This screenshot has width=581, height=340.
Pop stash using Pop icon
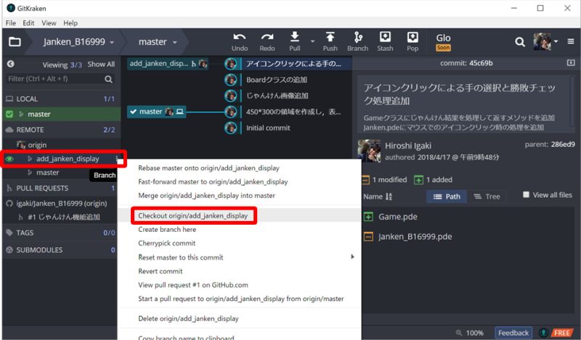point(413,37)
